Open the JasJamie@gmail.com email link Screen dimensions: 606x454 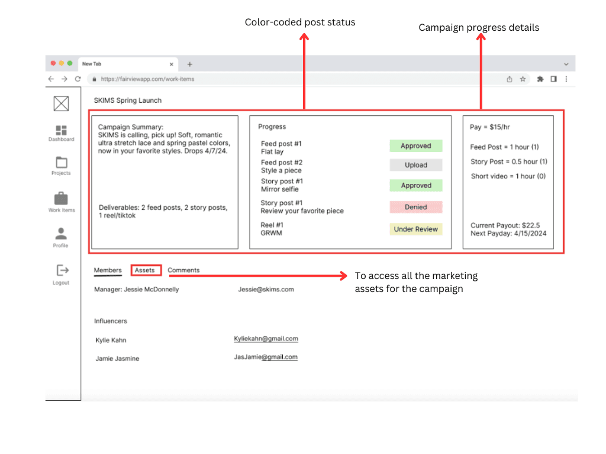tap(266, 357)
